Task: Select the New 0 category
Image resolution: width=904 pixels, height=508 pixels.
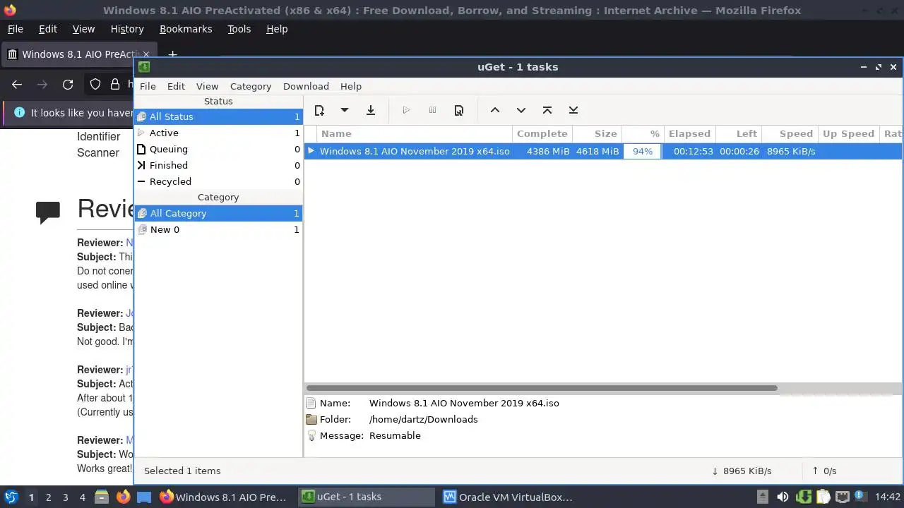Action: point(218,229)
